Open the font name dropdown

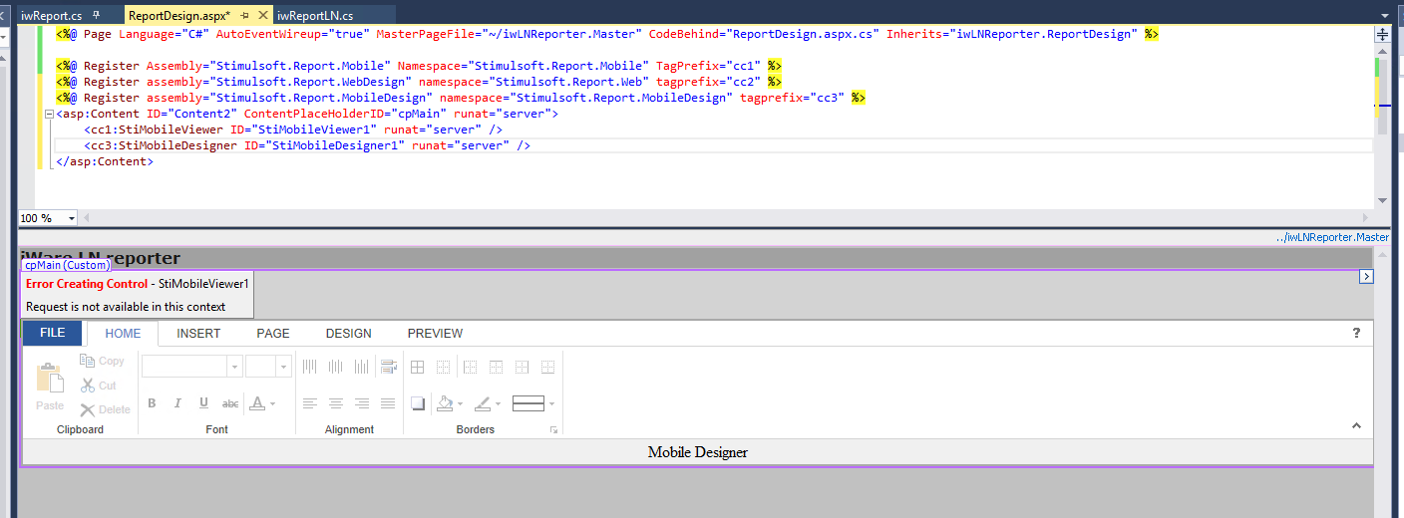coord(234,367)
